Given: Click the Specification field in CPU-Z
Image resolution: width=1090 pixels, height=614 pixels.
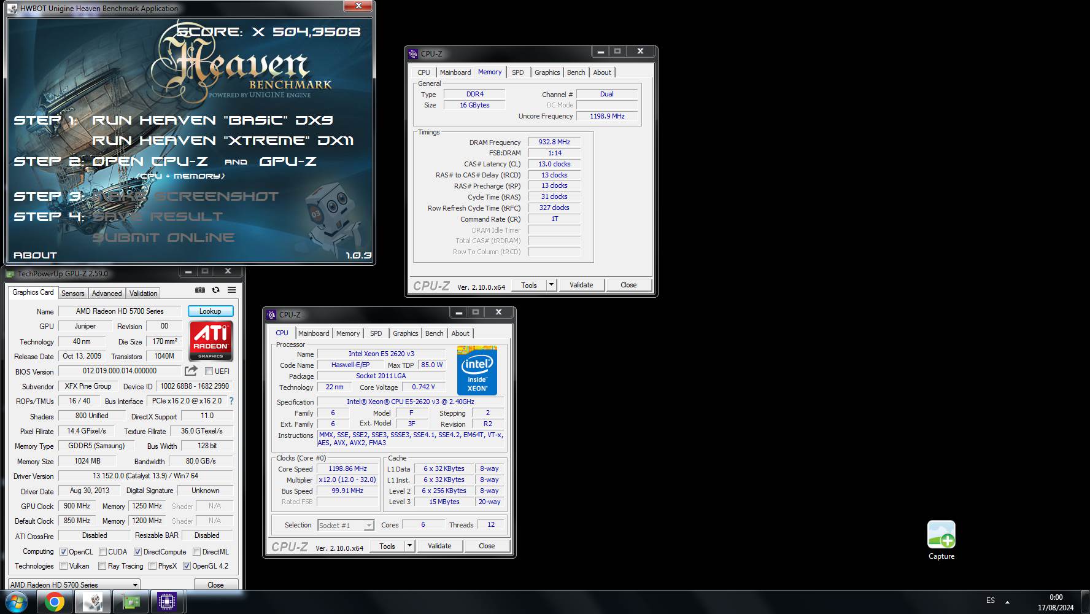Looking at the screenshot, I should pos(410,402).
